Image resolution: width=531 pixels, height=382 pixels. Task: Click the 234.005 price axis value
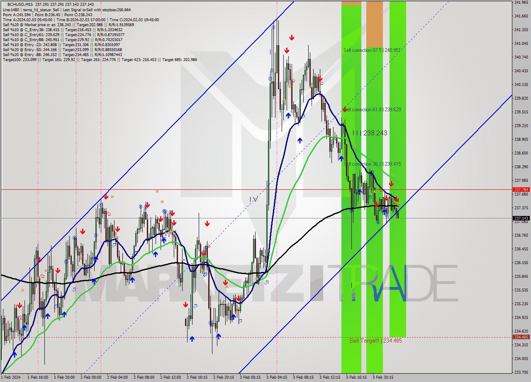point(521,359)
